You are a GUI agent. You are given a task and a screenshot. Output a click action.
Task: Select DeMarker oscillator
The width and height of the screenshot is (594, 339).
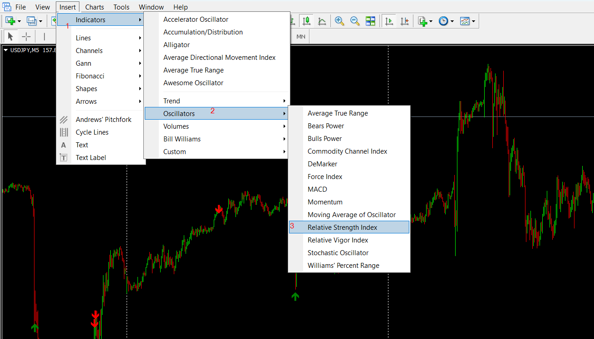[x=349, y=164]
